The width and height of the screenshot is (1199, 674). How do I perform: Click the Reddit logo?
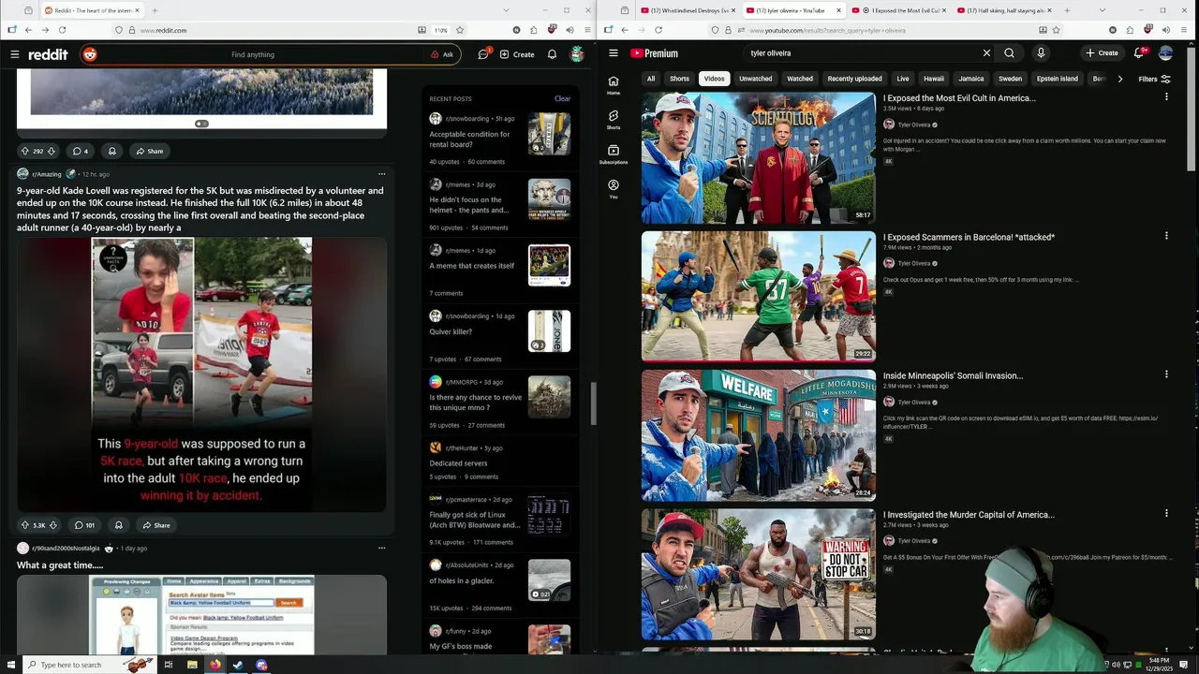(x=48, y=54)
